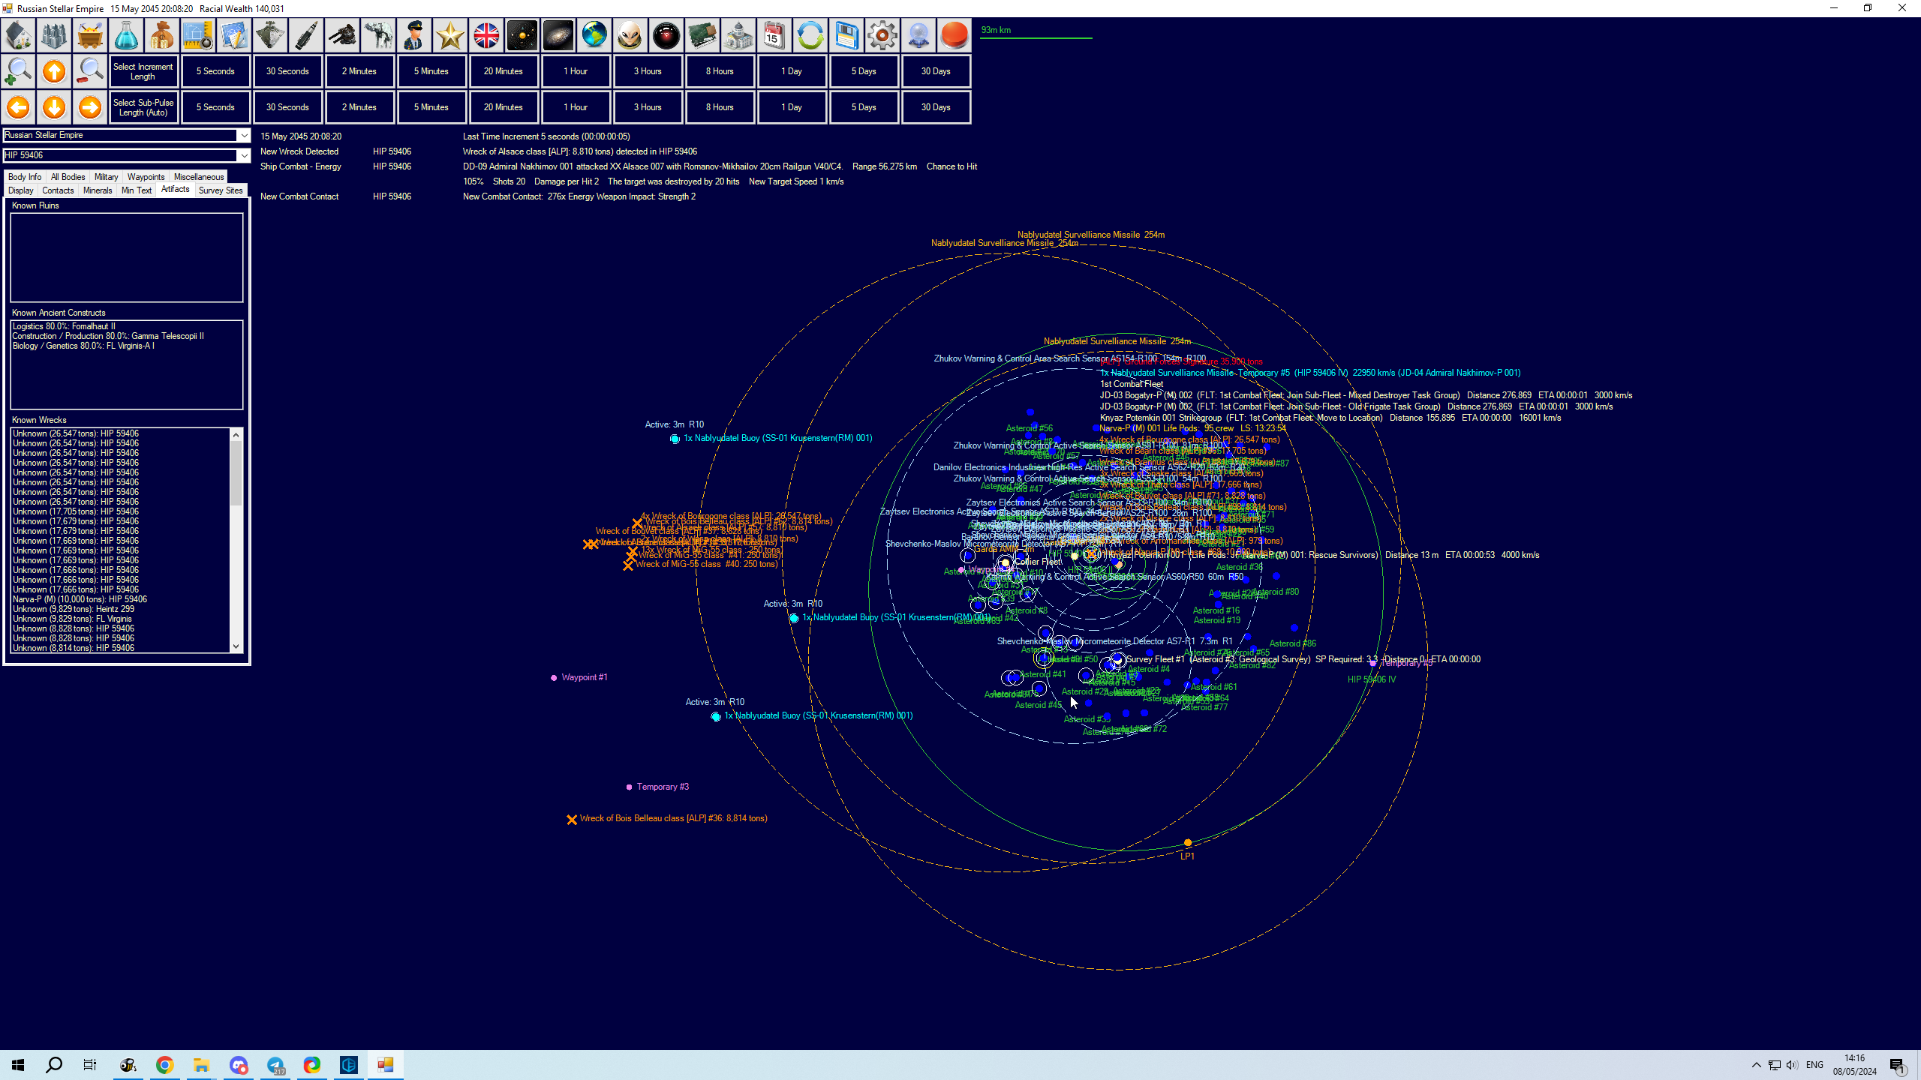This screenshot has width=1921, height=1080.
Task: Open the research flask icon window
Action: [126, 35]
